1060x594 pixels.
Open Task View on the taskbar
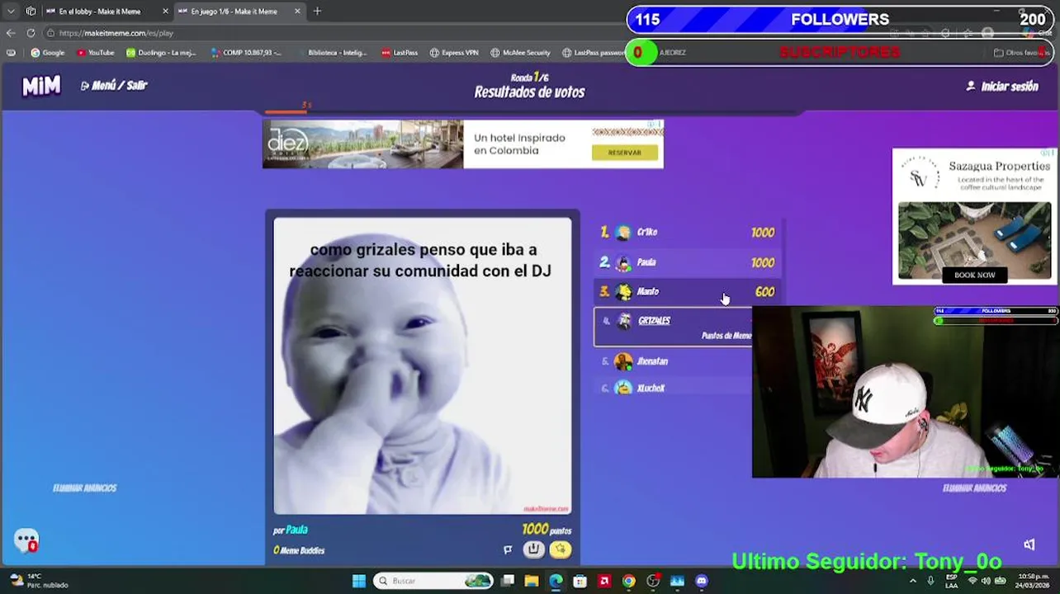tap(508, 581)
